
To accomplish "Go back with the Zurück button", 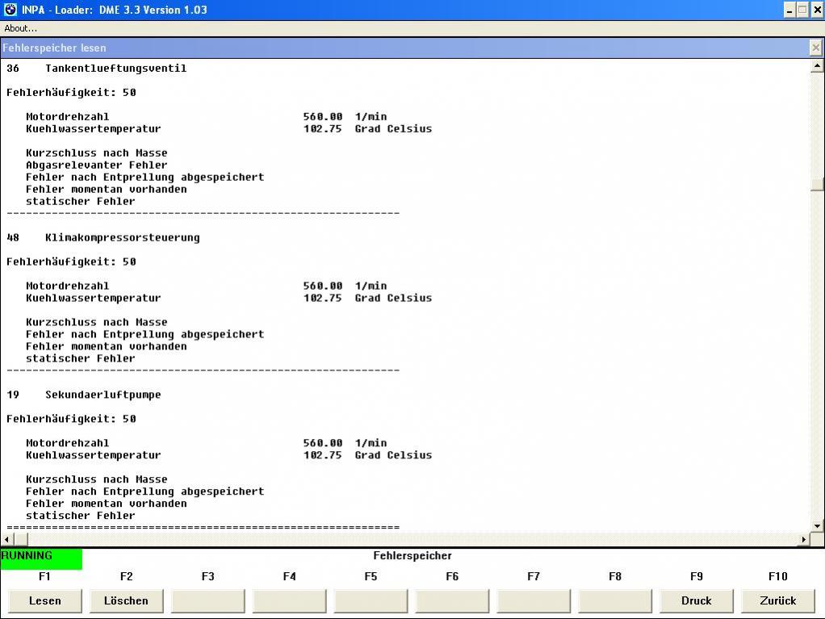I will [x=777, y=600].
